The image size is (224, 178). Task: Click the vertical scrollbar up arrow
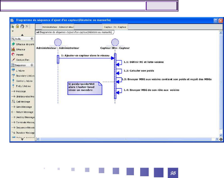221,33
